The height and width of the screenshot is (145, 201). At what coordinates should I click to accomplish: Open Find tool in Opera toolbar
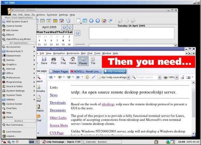[63, 61]
